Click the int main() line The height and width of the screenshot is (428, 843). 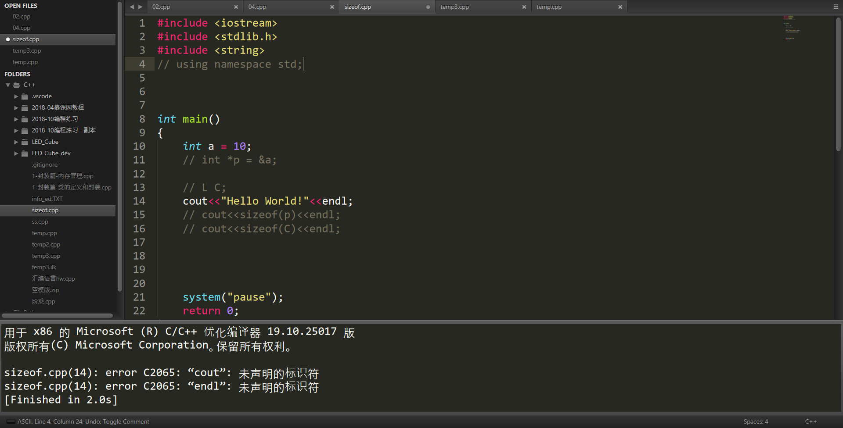pos(188,119)
